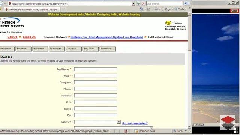Go to the Software menu item

[x=40, y=49]
